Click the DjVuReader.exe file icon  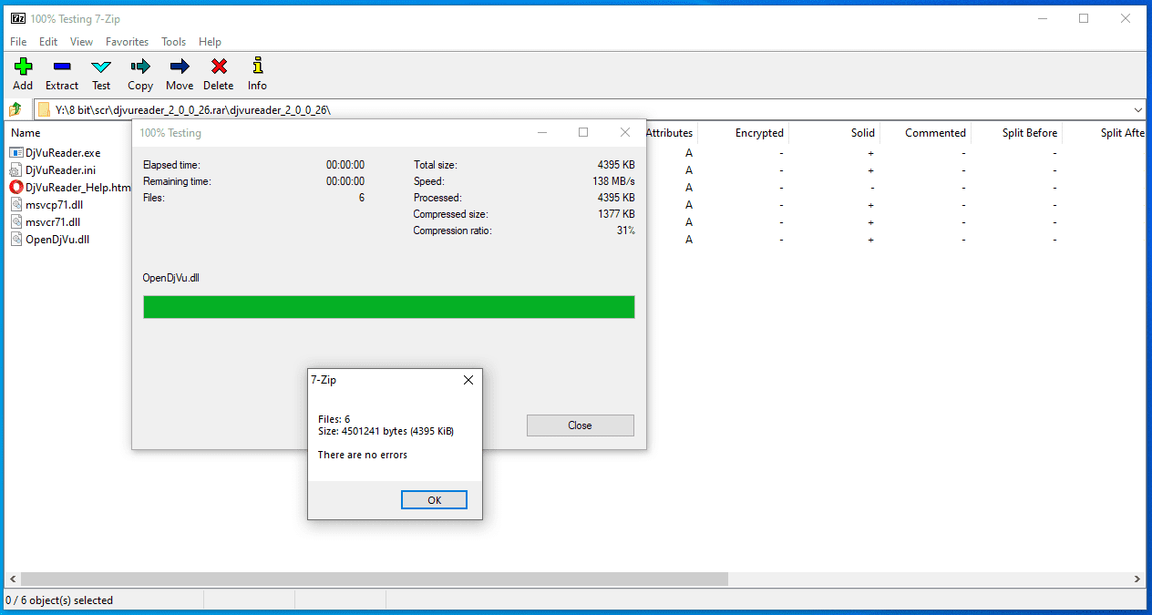pyautogui.click(x=16, y=153)
